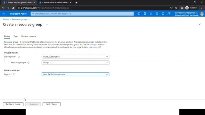Close the Create a resource group tab
205x115 pixels.
click(x=35, y=3)
